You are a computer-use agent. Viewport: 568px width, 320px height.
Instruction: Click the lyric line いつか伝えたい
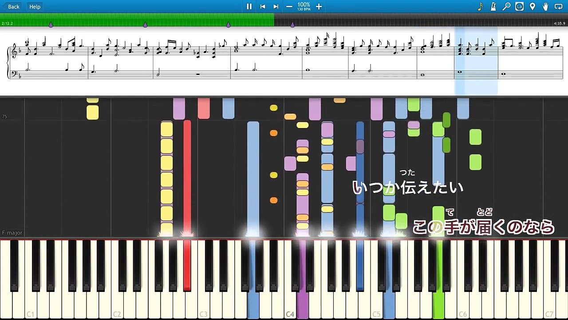point(408,187)
